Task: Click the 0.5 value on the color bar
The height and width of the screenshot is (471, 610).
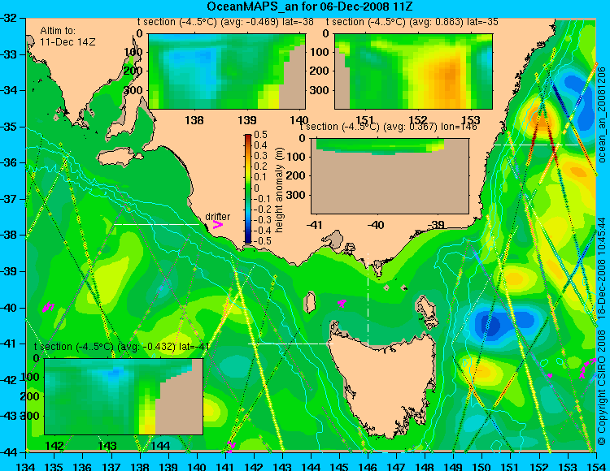Action: [x=260, y=135]
